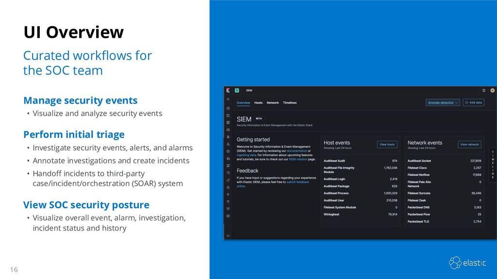The width and height of the screenshot is (497, 279).
Task: Click the Filebeat System Module row
Action: pyautogui.click(x=340, y=207)
